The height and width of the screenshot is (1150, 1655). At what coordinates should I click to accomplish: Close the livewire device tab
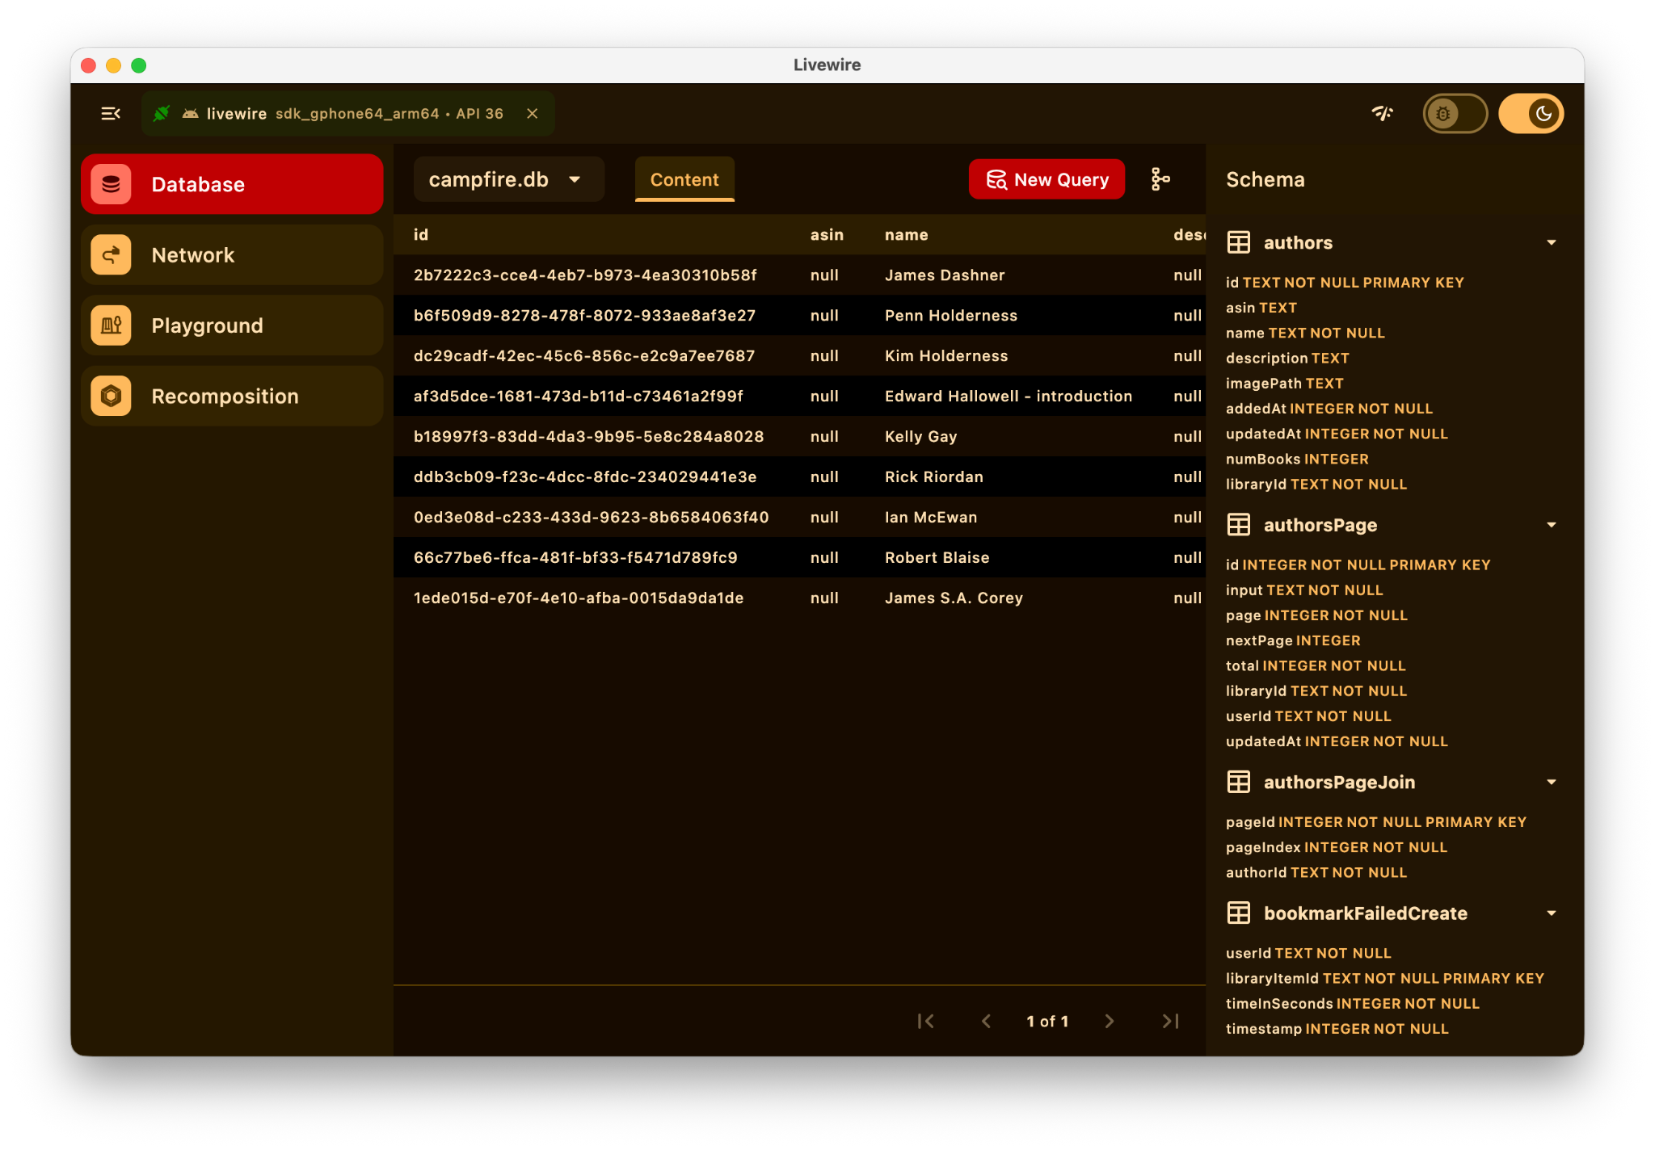point(533,114)
